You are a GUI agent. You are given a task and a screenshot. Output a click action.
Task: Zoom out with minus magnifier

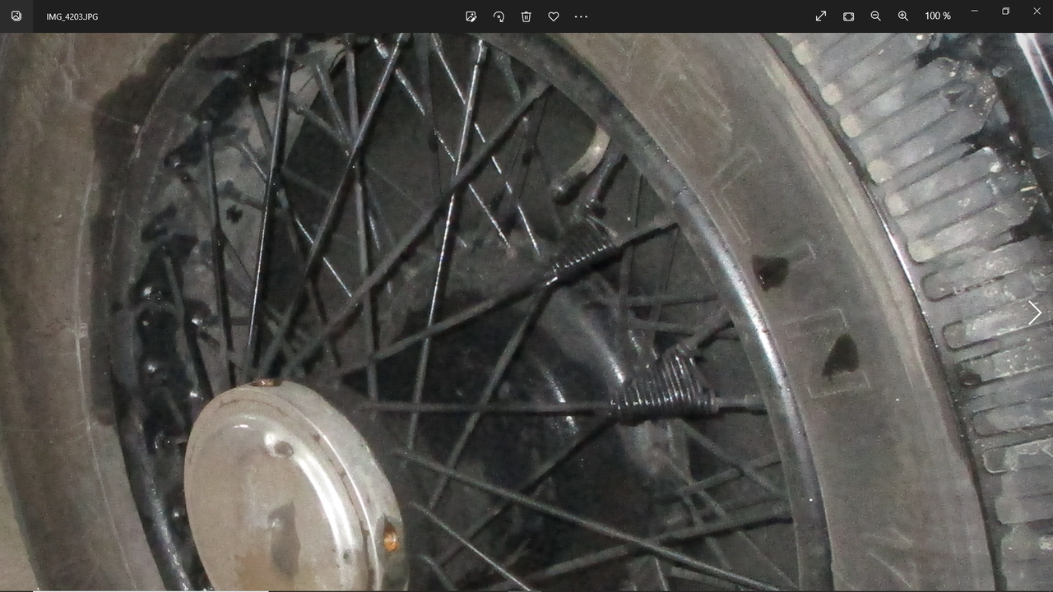click(875, 16)
